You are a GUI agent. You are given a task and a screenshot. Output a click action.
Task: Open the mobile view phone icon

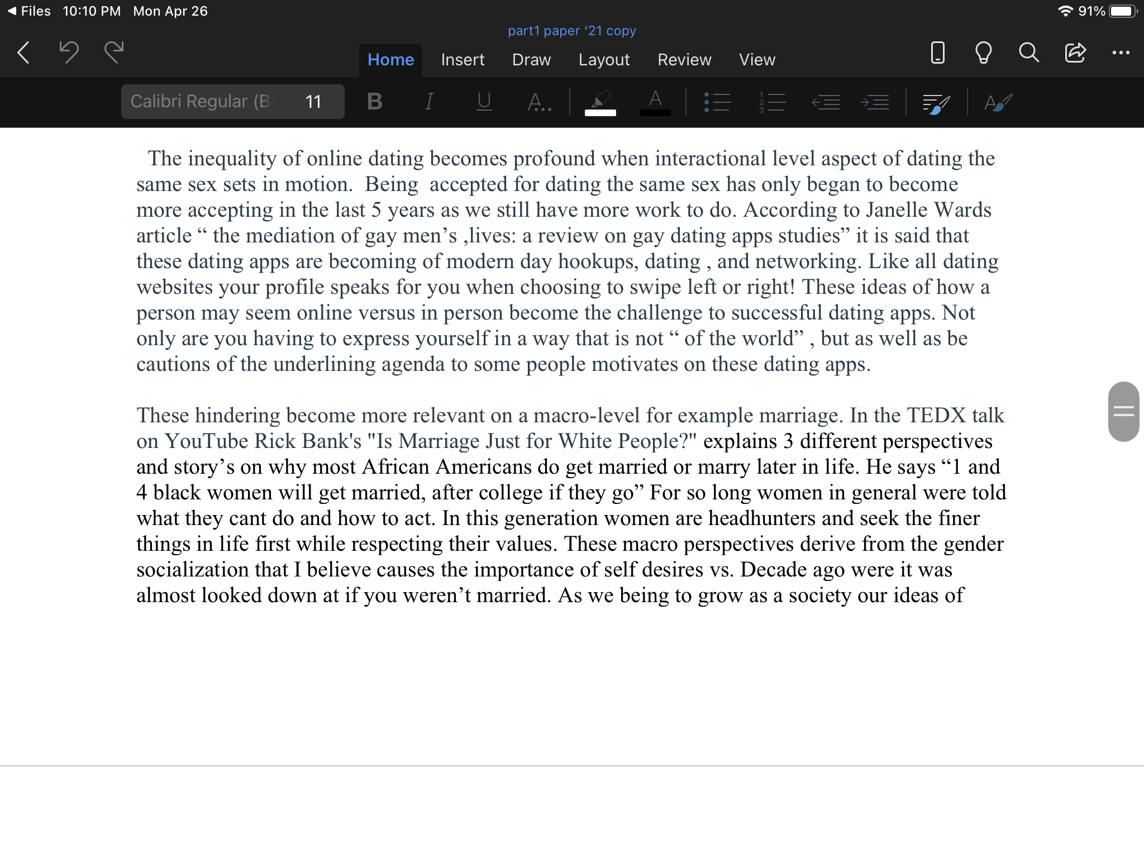937,53
